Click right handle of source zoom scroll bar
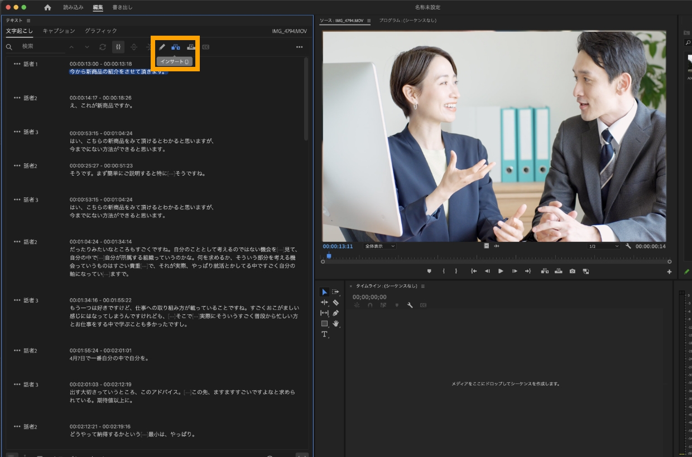This screenshot has width=692, height=457. [670, 261]
